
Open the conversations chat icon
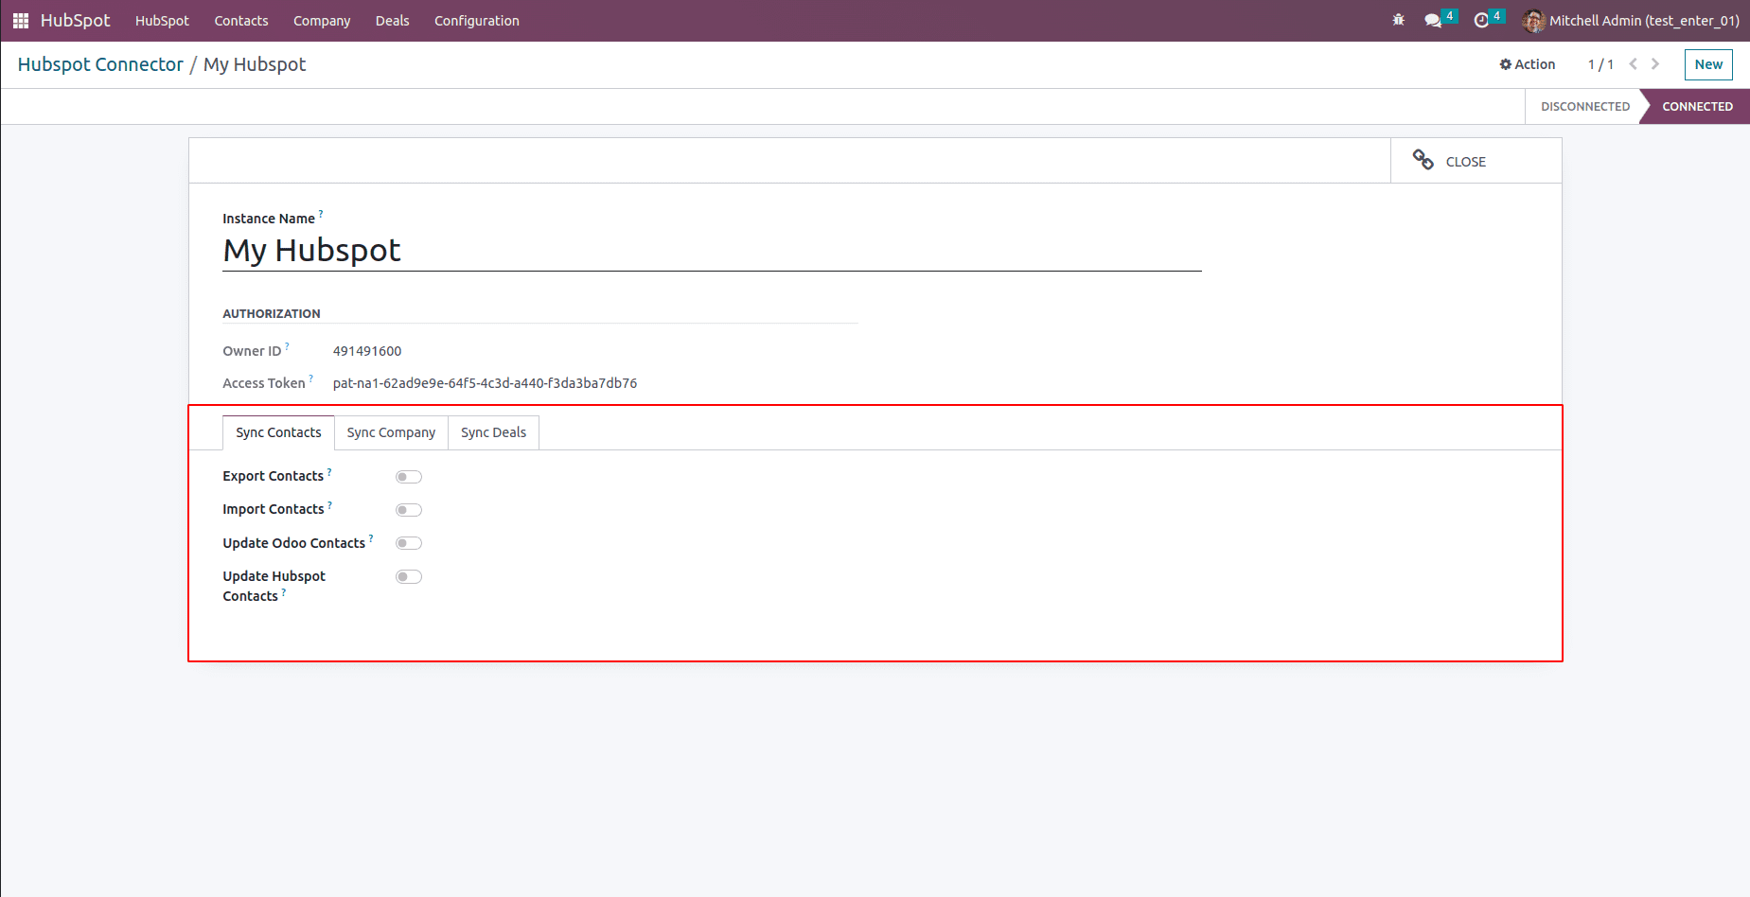click(x=1433, y=21)
